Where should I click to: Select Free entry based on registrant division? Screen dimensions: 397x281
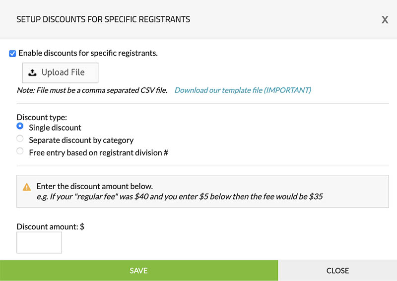pos(20,151)
